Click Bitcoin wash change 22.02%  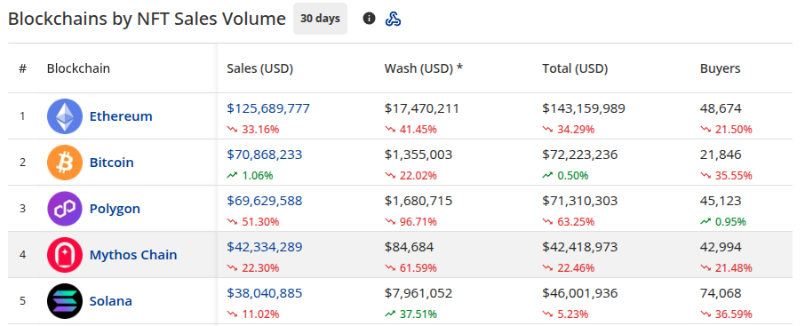pos(410,176)
